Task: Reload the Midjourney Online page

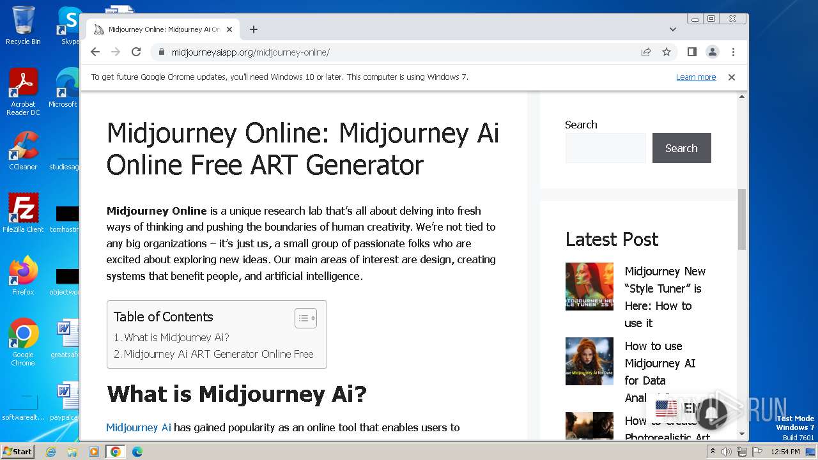Action: coord(136,52)
